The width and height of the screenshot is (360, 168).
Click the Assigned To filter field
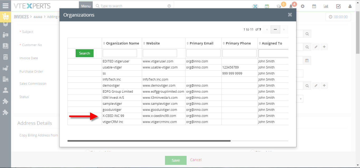click(273, 53)
